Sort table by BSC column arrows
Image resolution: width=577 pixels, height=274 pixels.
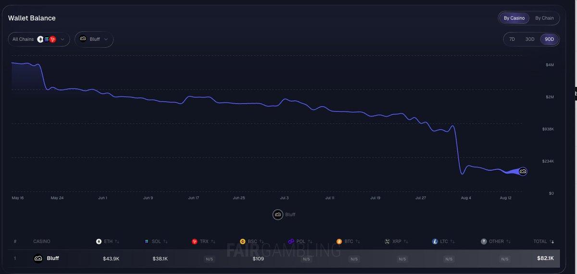pyautogui.click(x=262, y=241)
